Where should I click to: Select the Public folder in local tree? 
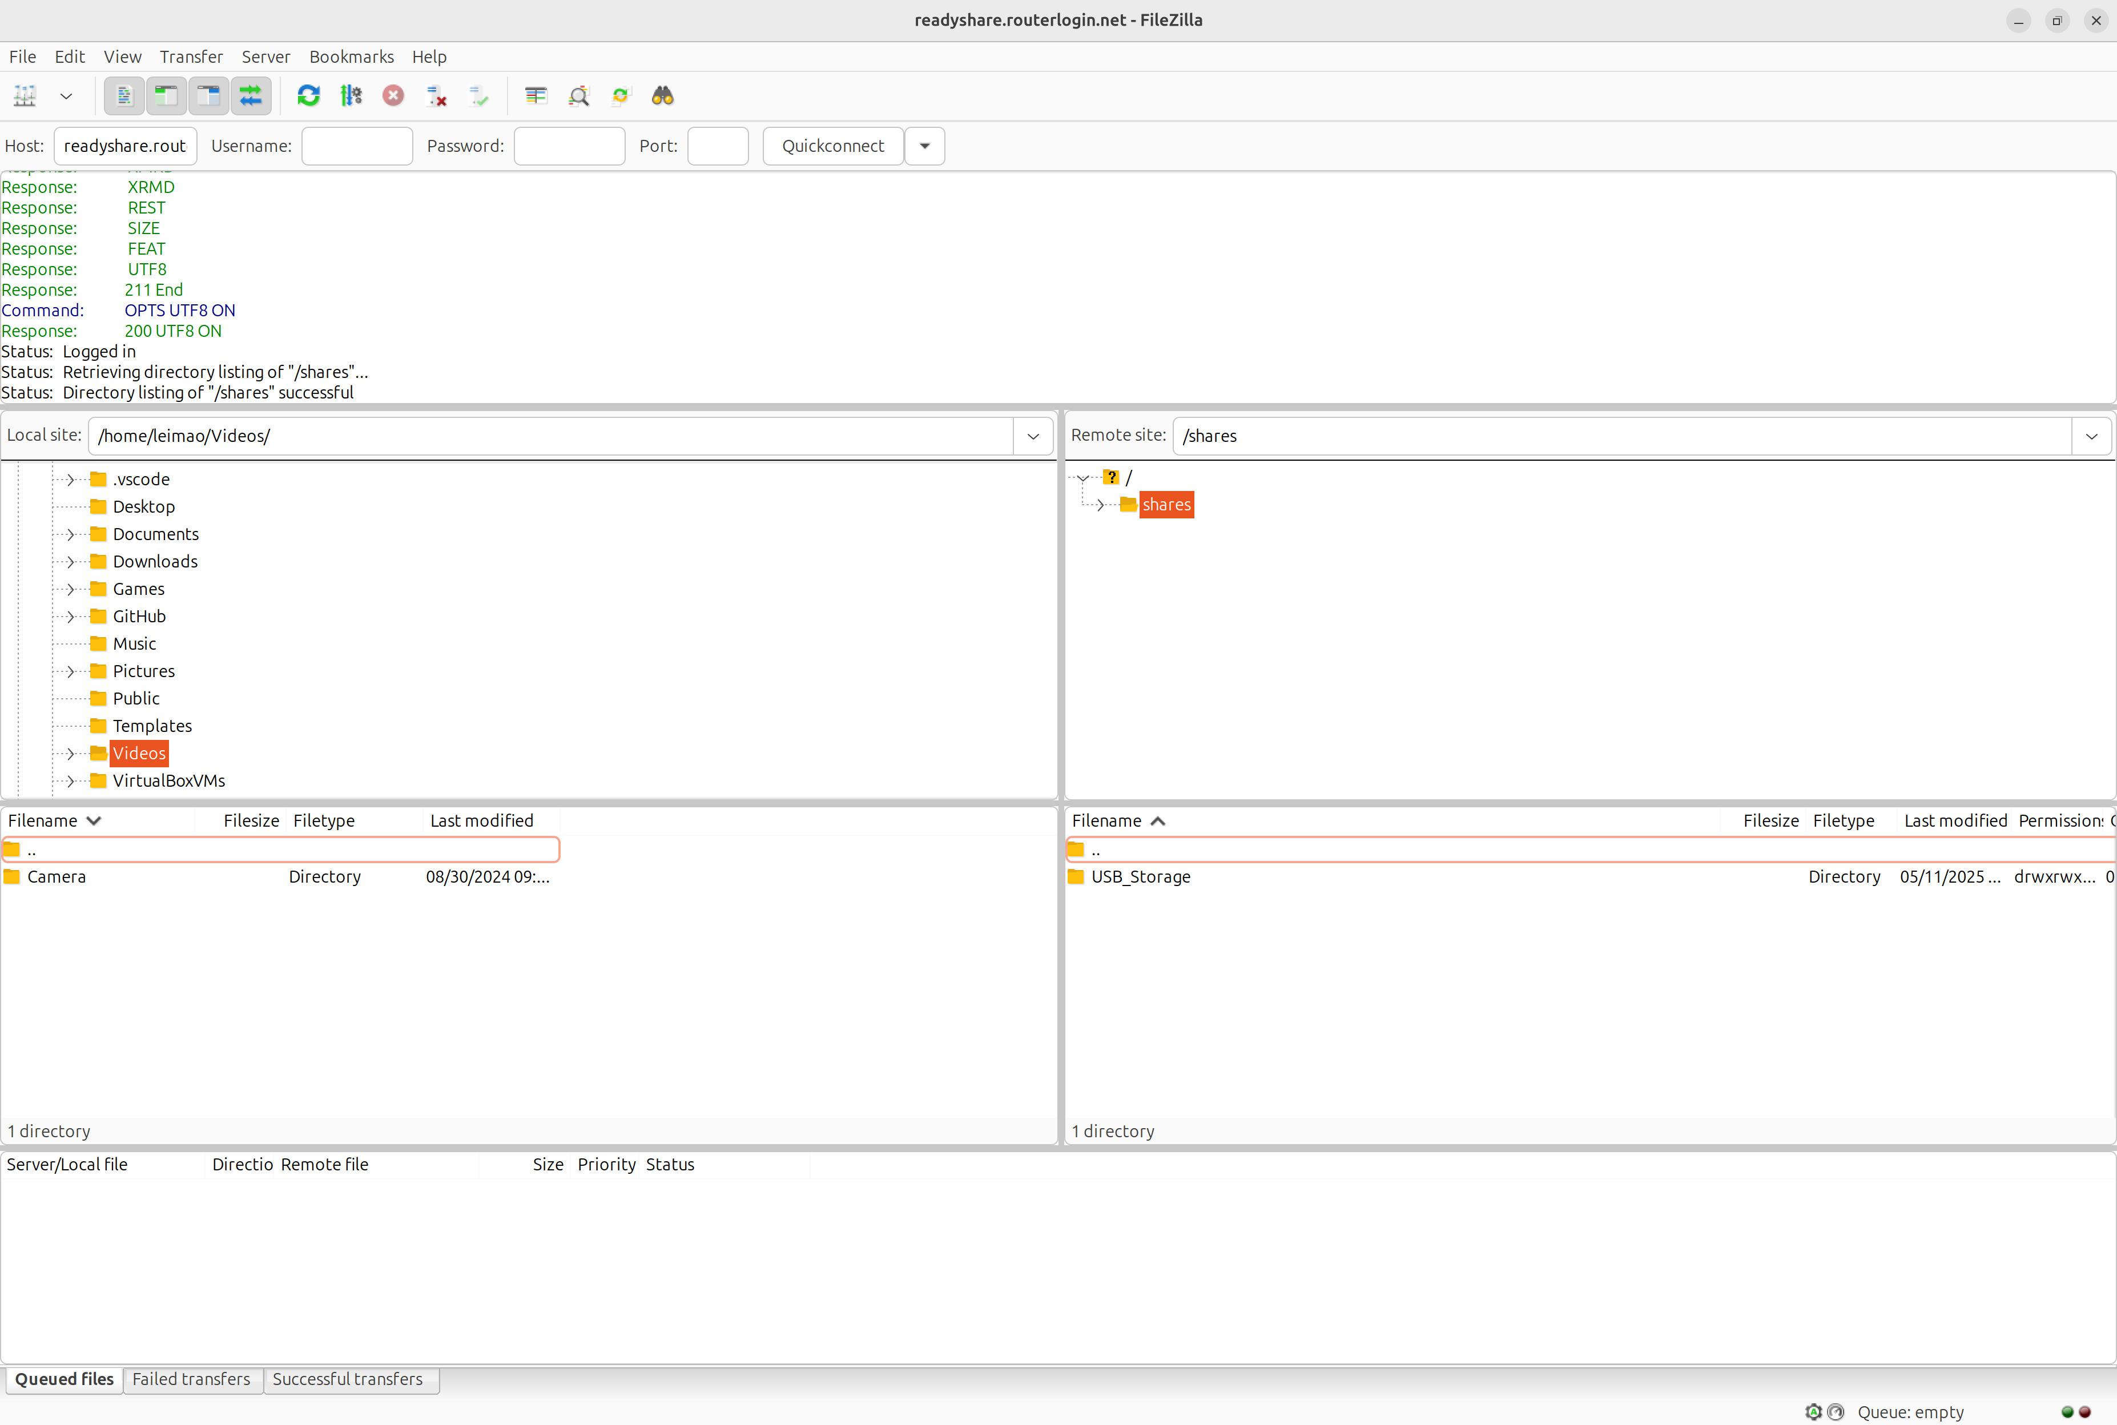pyautogui.click(x=136, y=699)
